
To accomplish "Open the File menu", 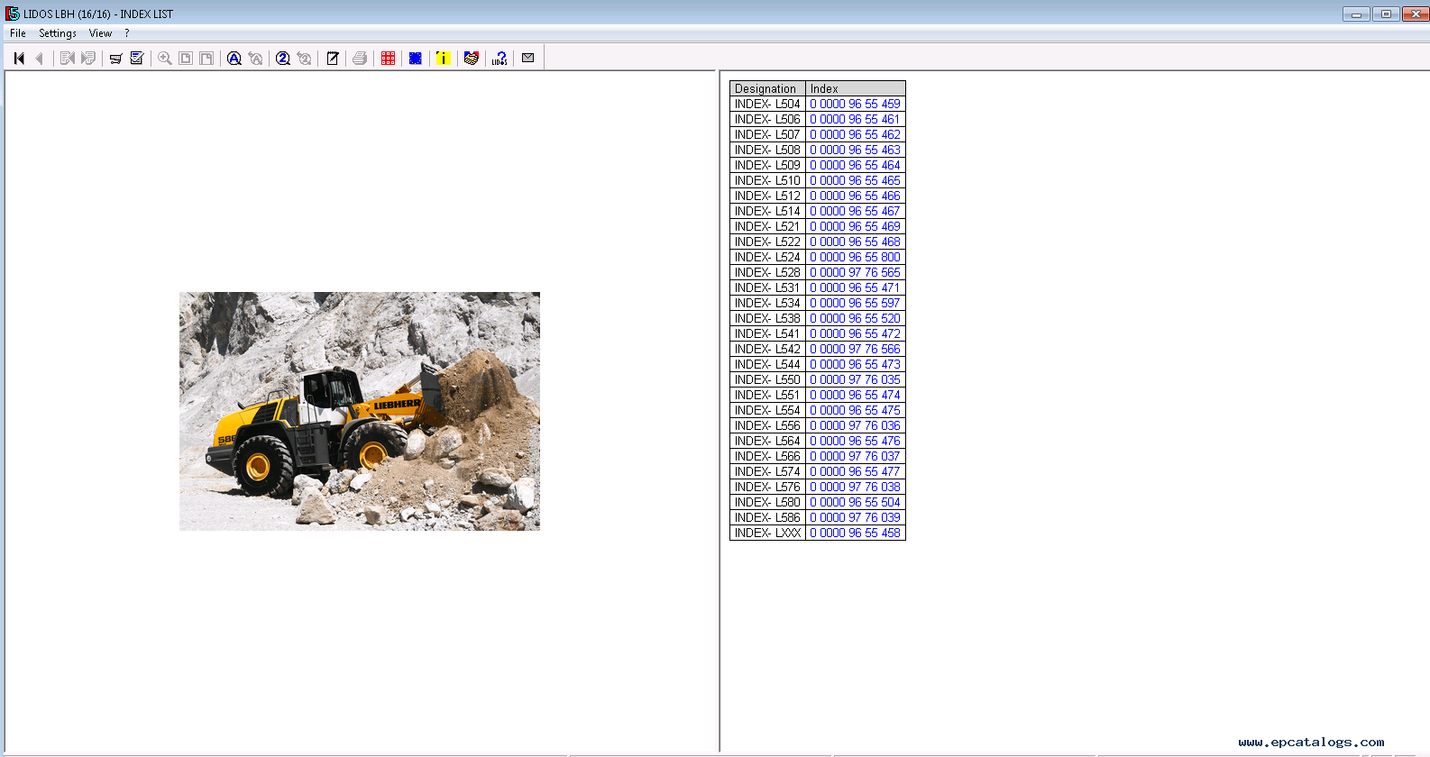I will 18,33.
